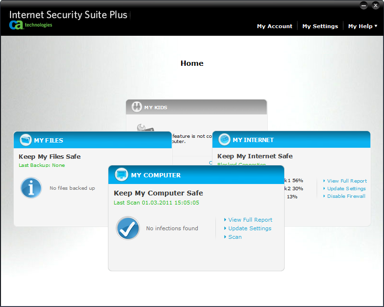Open the My Help dropdown menu
Viewport: 384px width, 307px height.
click(x=363, y=26)
